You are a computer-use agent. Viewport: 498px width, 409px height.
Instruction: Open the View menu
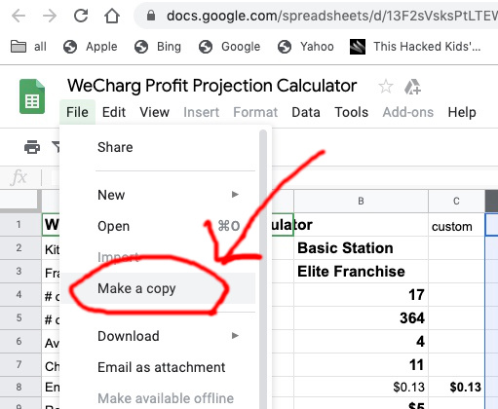click(x=154, y=112)
